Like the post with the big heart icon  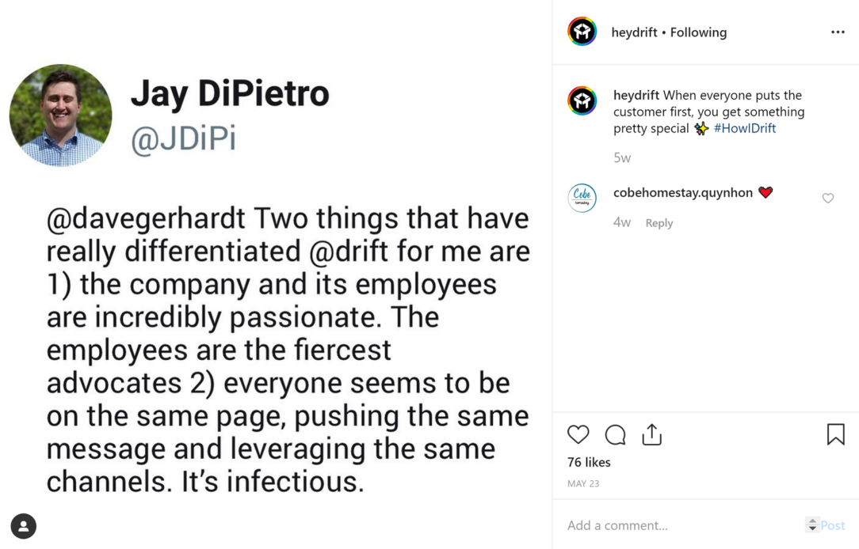point(578,434)
